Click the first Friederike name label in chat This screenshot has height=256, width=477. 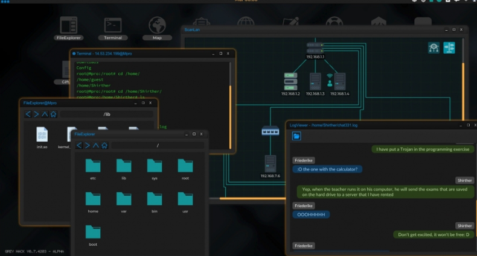(304, 160)
